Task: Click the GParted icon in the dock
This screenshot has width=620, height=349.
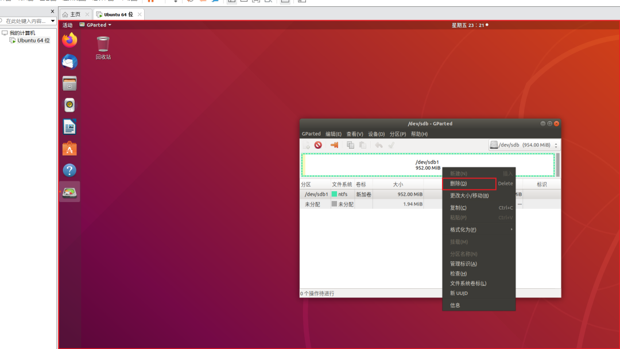Action: (69, 192)
